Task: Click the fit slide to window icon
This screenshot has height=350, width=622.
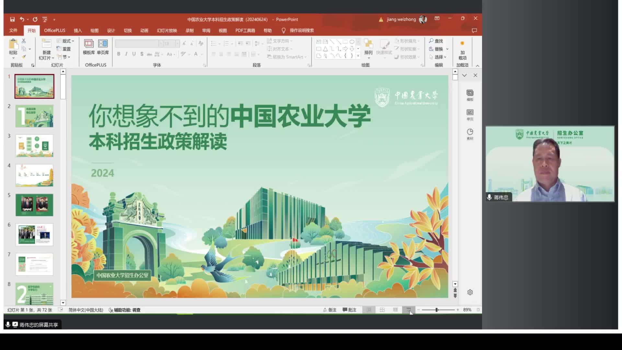Action: click(478, 310)
